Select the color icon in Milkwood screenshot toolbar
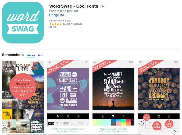This screenshot has height=135, width=182. (68, 116)
